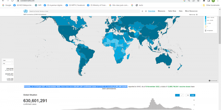Image resolution: width=221 pixels, height=110 pixels.
Task: Click the Back to top arrow icon
Action: click(x=197, y=15)
